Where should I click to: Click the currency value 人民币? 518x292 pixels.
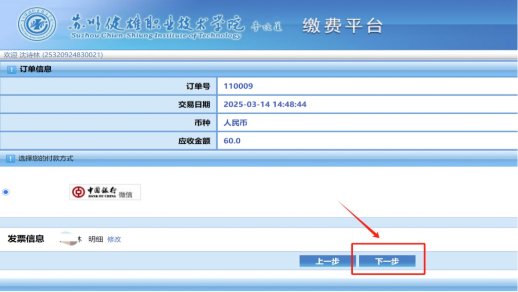(235, 123)
